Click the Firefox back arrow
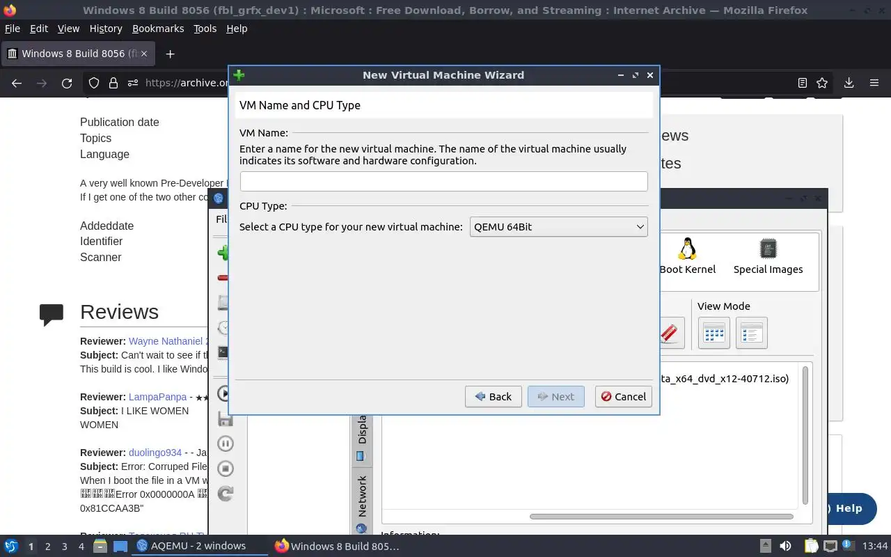Image resolution: width=891 pixels, height=557 pixels. point(17,83)
